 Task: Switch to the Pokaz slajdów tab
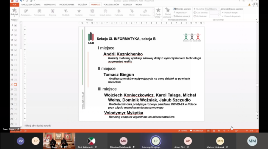coord(111,5)
